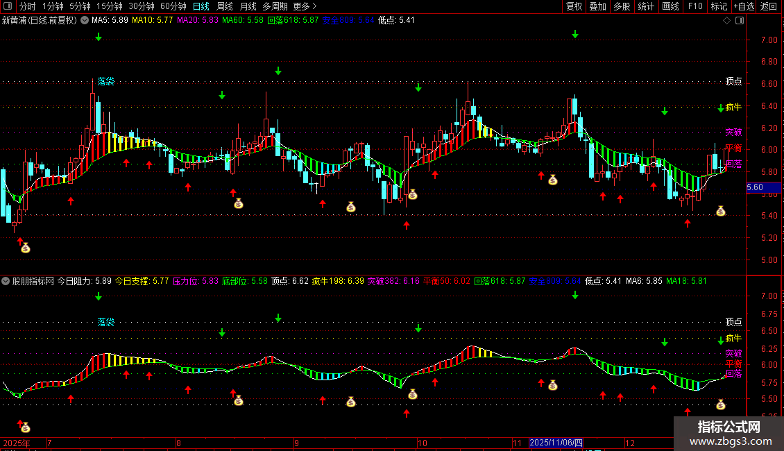Viewport: 784px width, 451px height.
Task: Click 顶点: 6.62 in indicator header
Action: click(x=290, y=281)
